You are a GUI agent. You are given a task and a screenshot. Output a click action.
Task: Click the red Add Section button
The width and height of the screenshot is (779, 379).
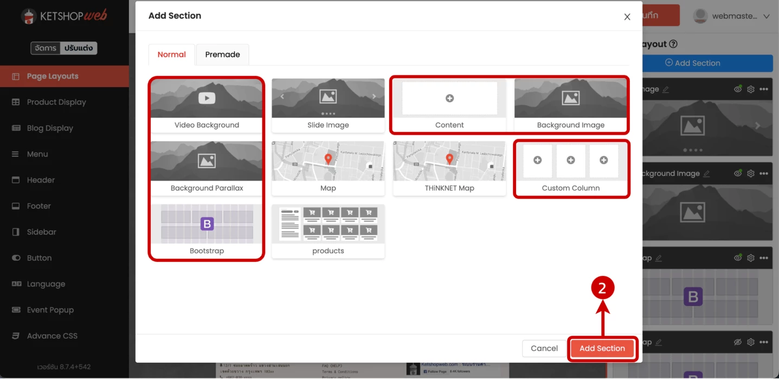click(x=602, y=349)
